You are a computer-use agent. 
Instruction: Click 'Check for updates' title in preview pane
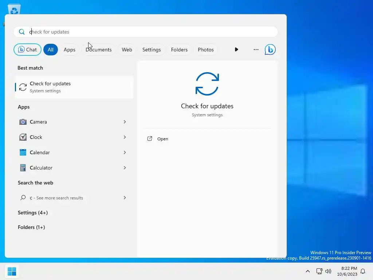(207, 106)
